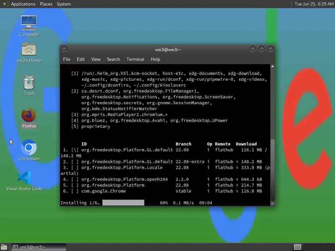Image resolution: width=335 pixels, height=251 pixels.
Task: Click the clock showing Tue Jun 25
Action: [x=314, y=4]
